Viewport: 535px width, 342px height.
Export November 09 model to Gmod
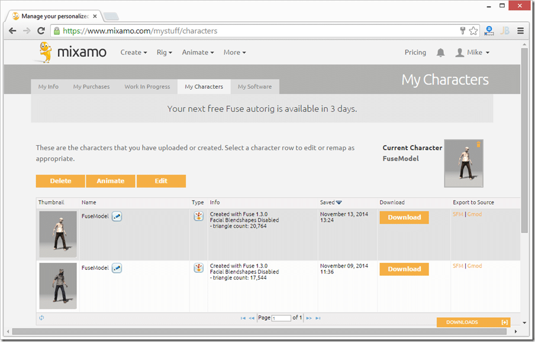point(475,266)
